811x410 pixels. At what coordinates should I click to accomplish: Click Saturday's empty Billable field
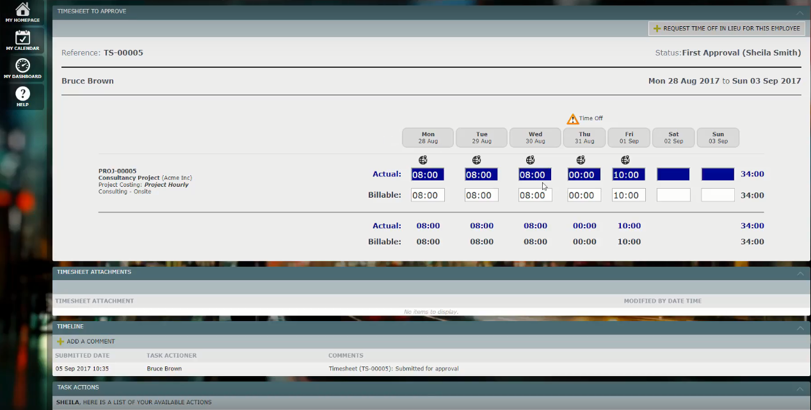click(x=673, y=195)
